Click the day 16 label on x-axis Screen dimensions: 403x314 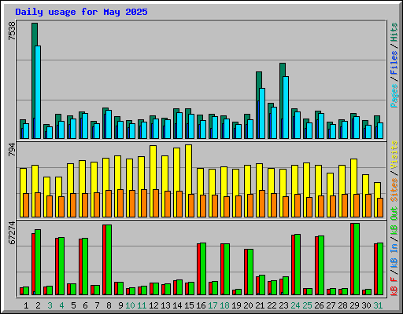coord(201,305)
